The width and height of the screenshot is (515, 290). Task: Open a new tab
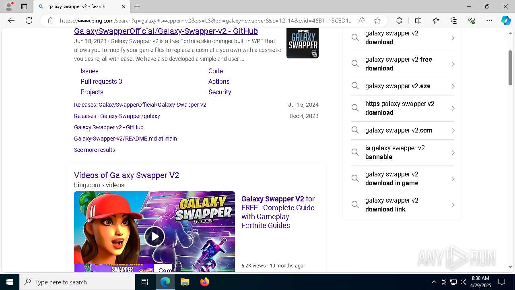pyautogui.click(x=137, y=6)
